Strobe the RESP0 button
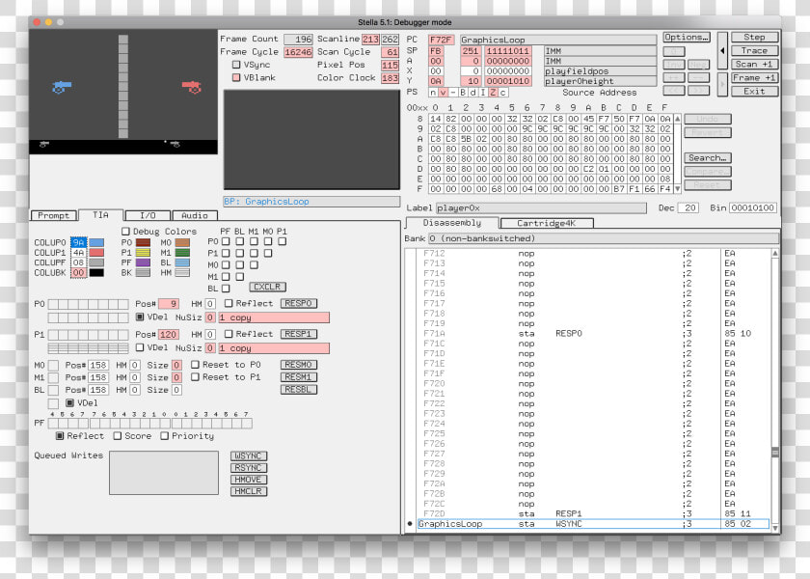 tap(299, 303)
